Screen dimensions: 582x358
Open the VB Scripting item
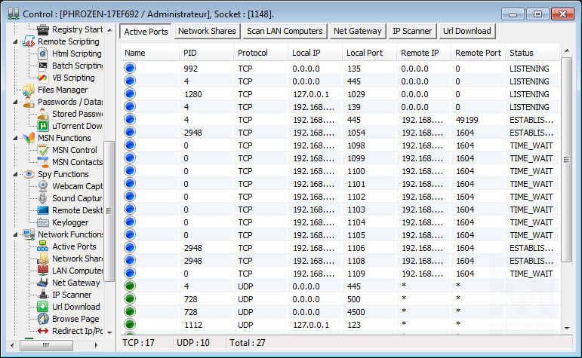tap(72, 78)
